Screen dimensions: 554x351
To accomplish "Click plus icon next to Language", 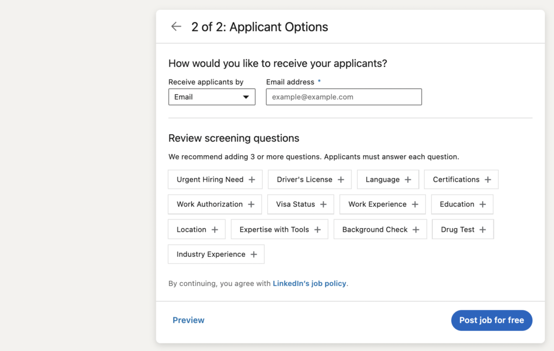I will pos(407,180).
